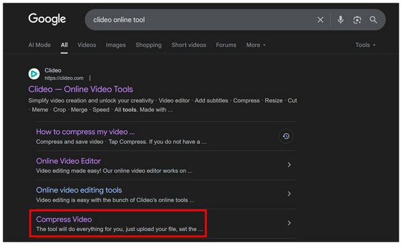This screenshot has width=402, height=245.
Task: Expand the Compress Video chevron
Action: pos(289,223)
